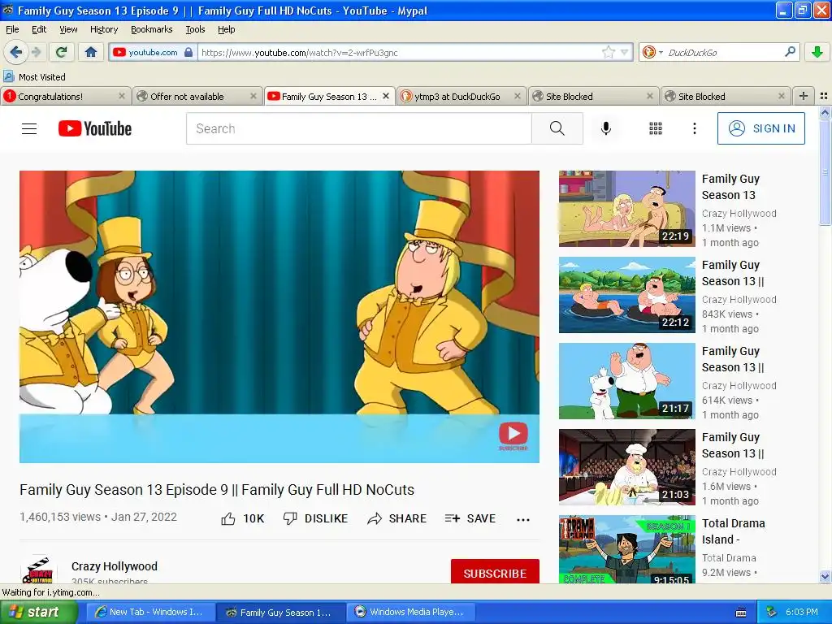Click the browser Forward arrow

[x=36, y=52]
